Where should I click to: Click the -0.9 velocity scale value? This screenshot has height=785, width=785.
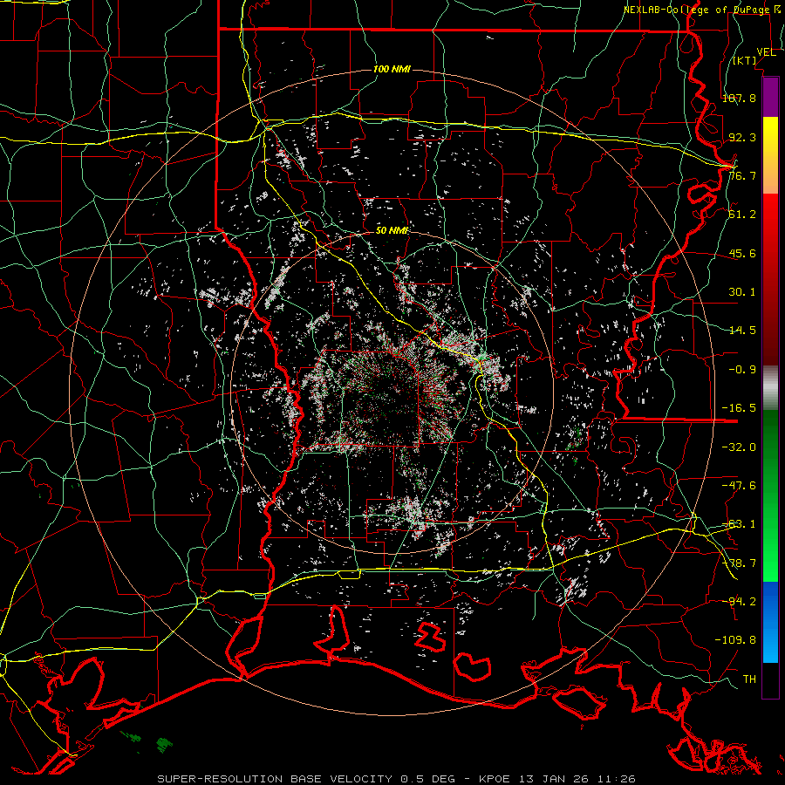pos(742,370)
